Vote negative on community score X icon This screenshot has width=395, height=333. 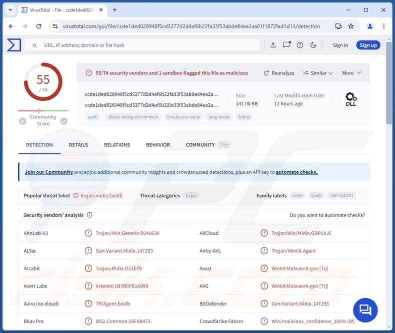(22, 121)
